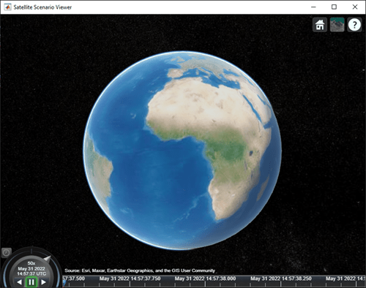Reset view with the Home icon
Viewport: 366px width, 288px height.
[x=320, y=25]
